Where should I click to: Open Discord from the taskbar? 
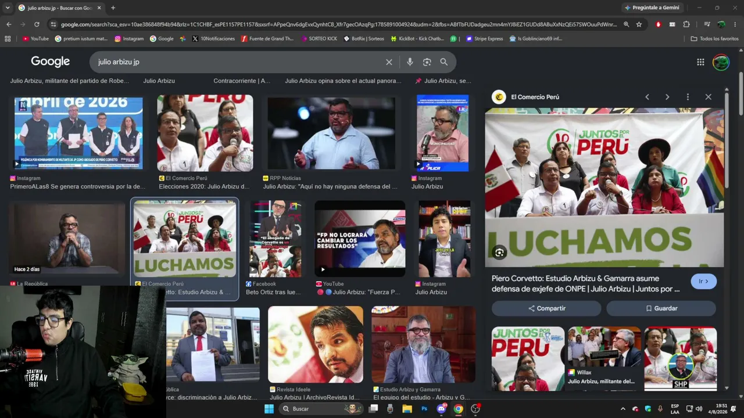(442, 409)
